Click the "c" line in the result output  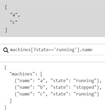point(14,22)
